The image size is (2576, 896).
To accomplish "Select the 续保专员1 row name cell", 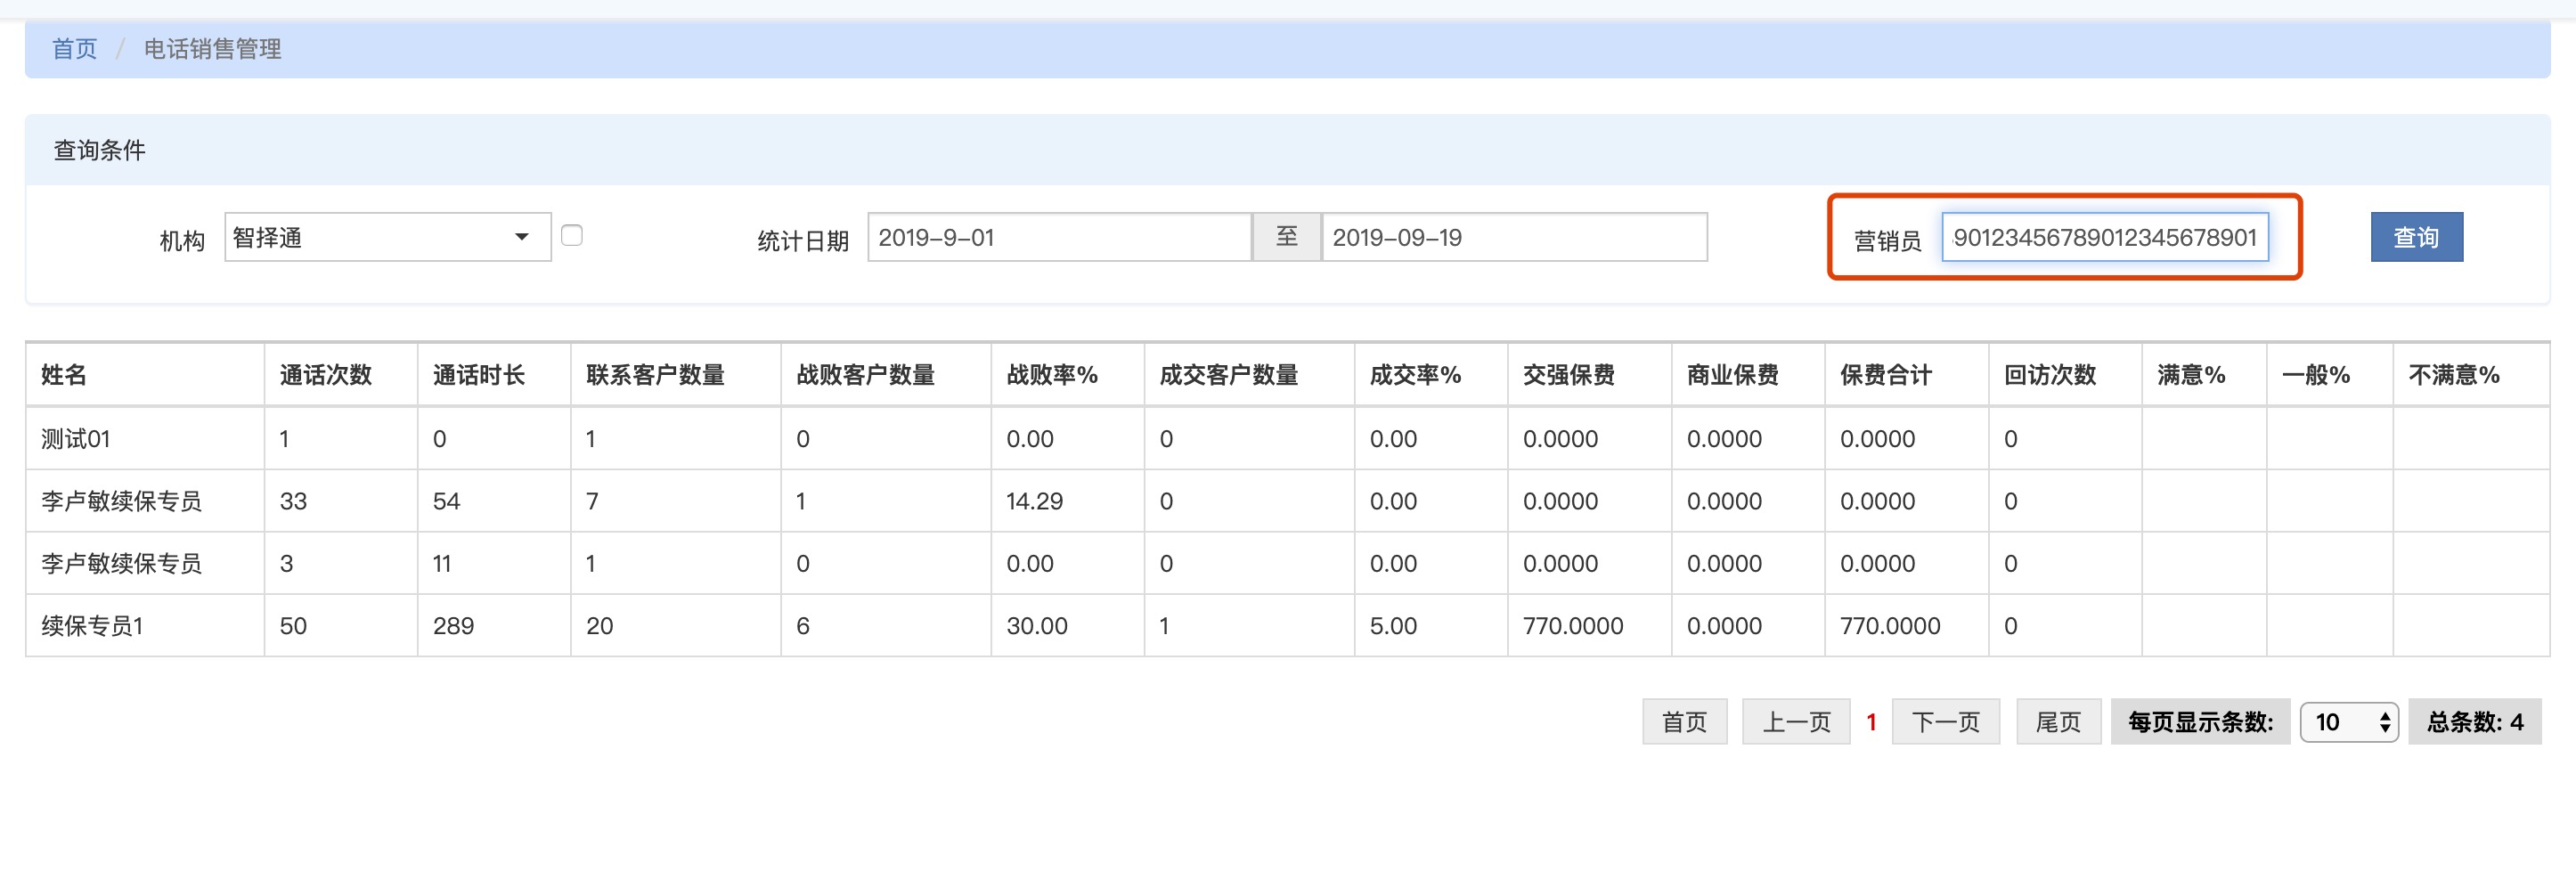I will click(92, 626).
